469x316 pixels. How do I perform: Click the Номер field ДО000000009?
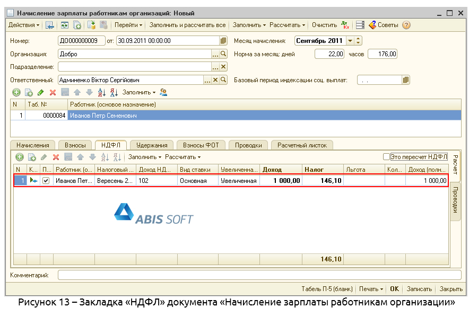[x=81, y=41]
